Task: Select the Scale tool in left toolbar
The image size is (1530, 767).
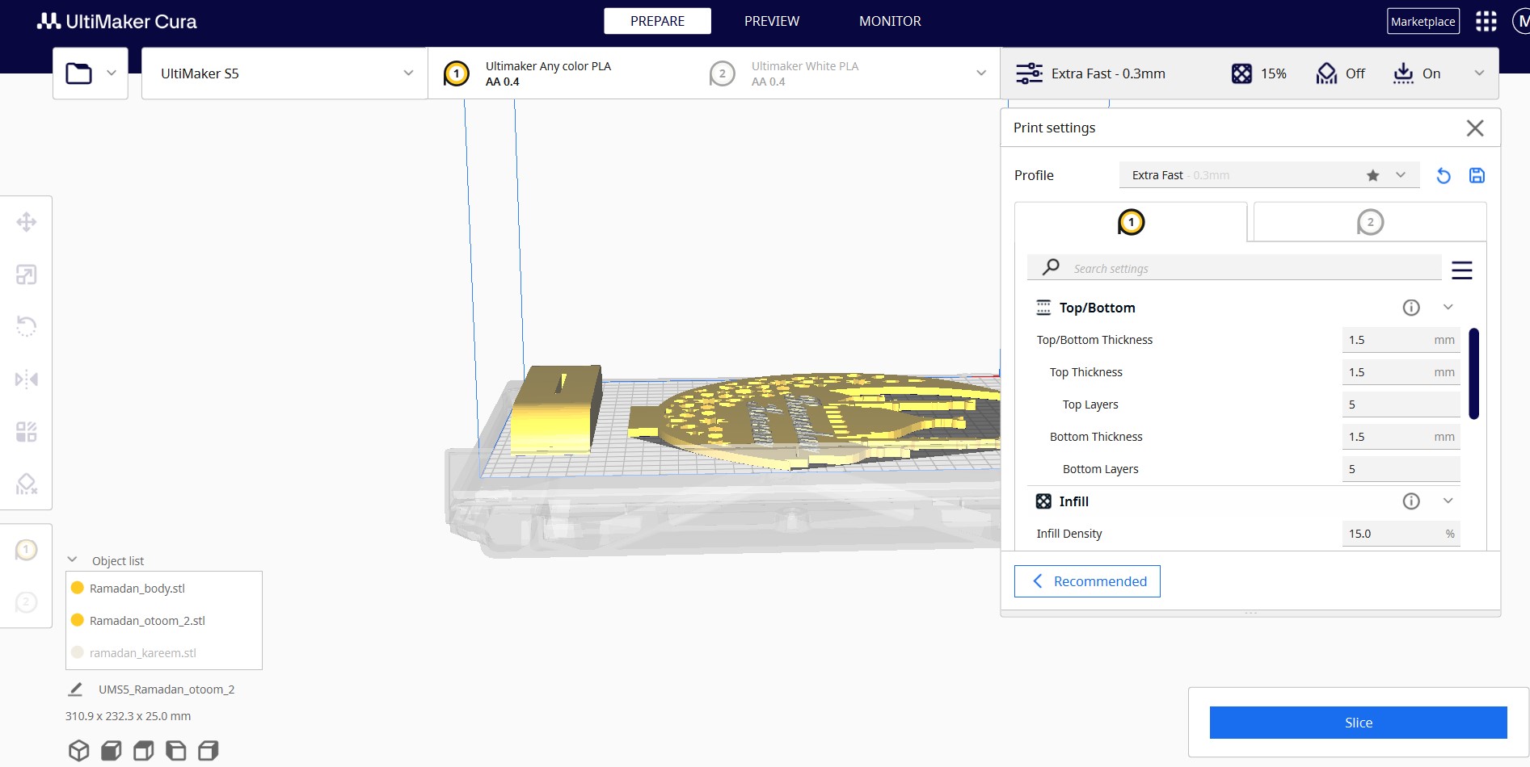Action: click(26, 275)
